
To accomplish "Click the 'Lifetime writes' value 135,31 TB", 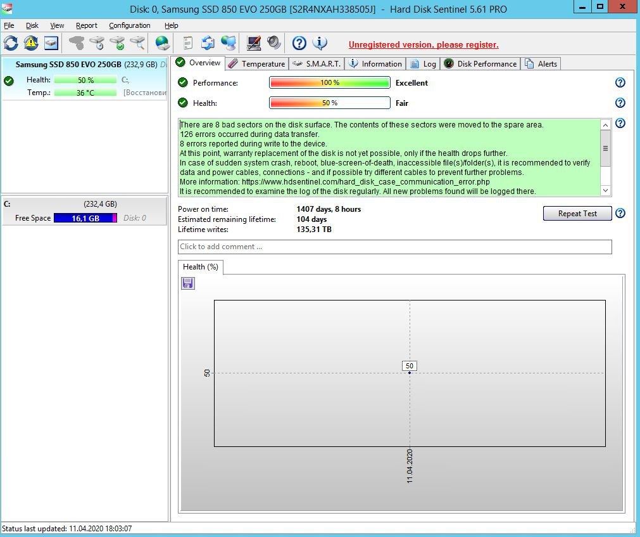I will [x=313, y=230].
